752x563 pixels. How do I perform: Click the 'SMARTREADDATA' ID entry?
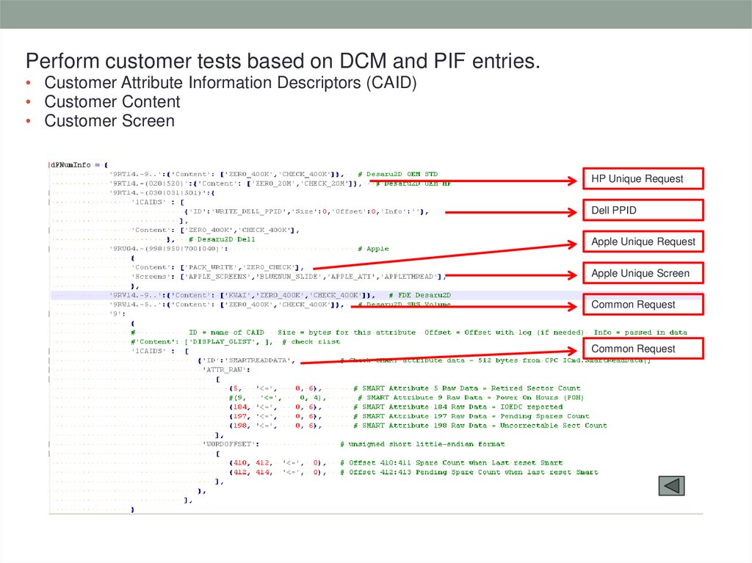[x=247, y=360]
